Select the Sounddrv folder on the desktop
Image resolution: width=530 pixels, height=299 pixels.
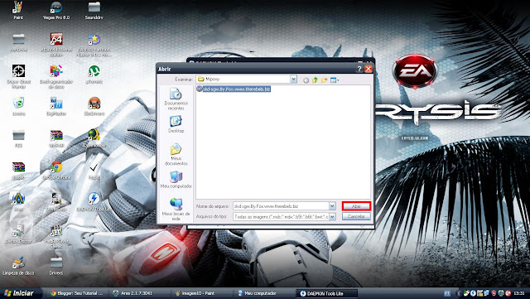(94, 10)
